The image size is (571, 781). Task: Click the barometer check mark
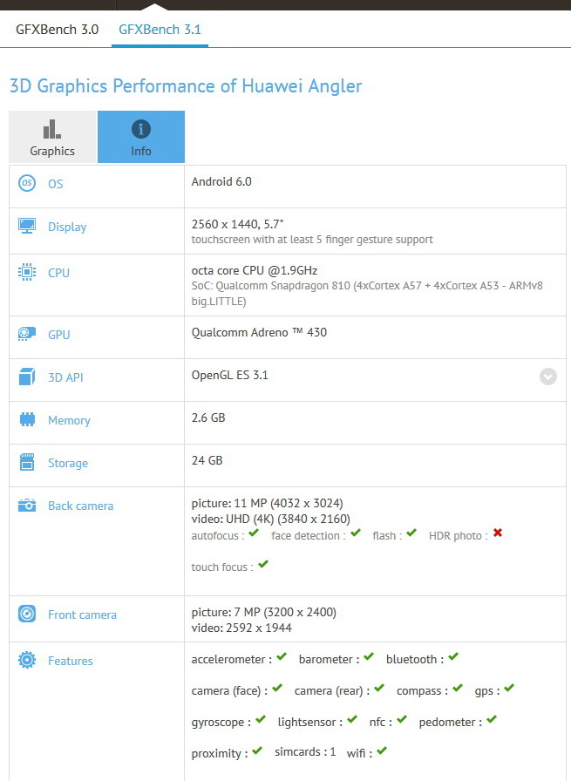[369, 656]
